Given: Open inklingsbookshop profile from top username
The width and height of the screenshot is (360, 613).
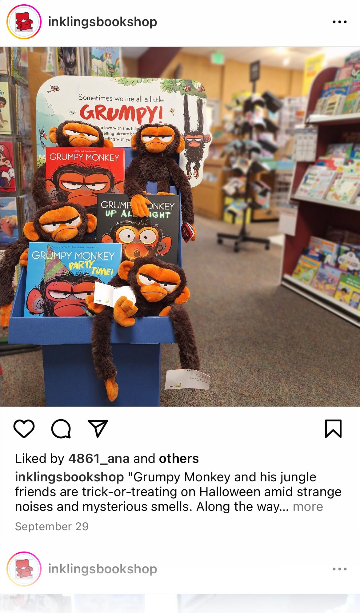Looking at the screenshot, I should point(102,22).
